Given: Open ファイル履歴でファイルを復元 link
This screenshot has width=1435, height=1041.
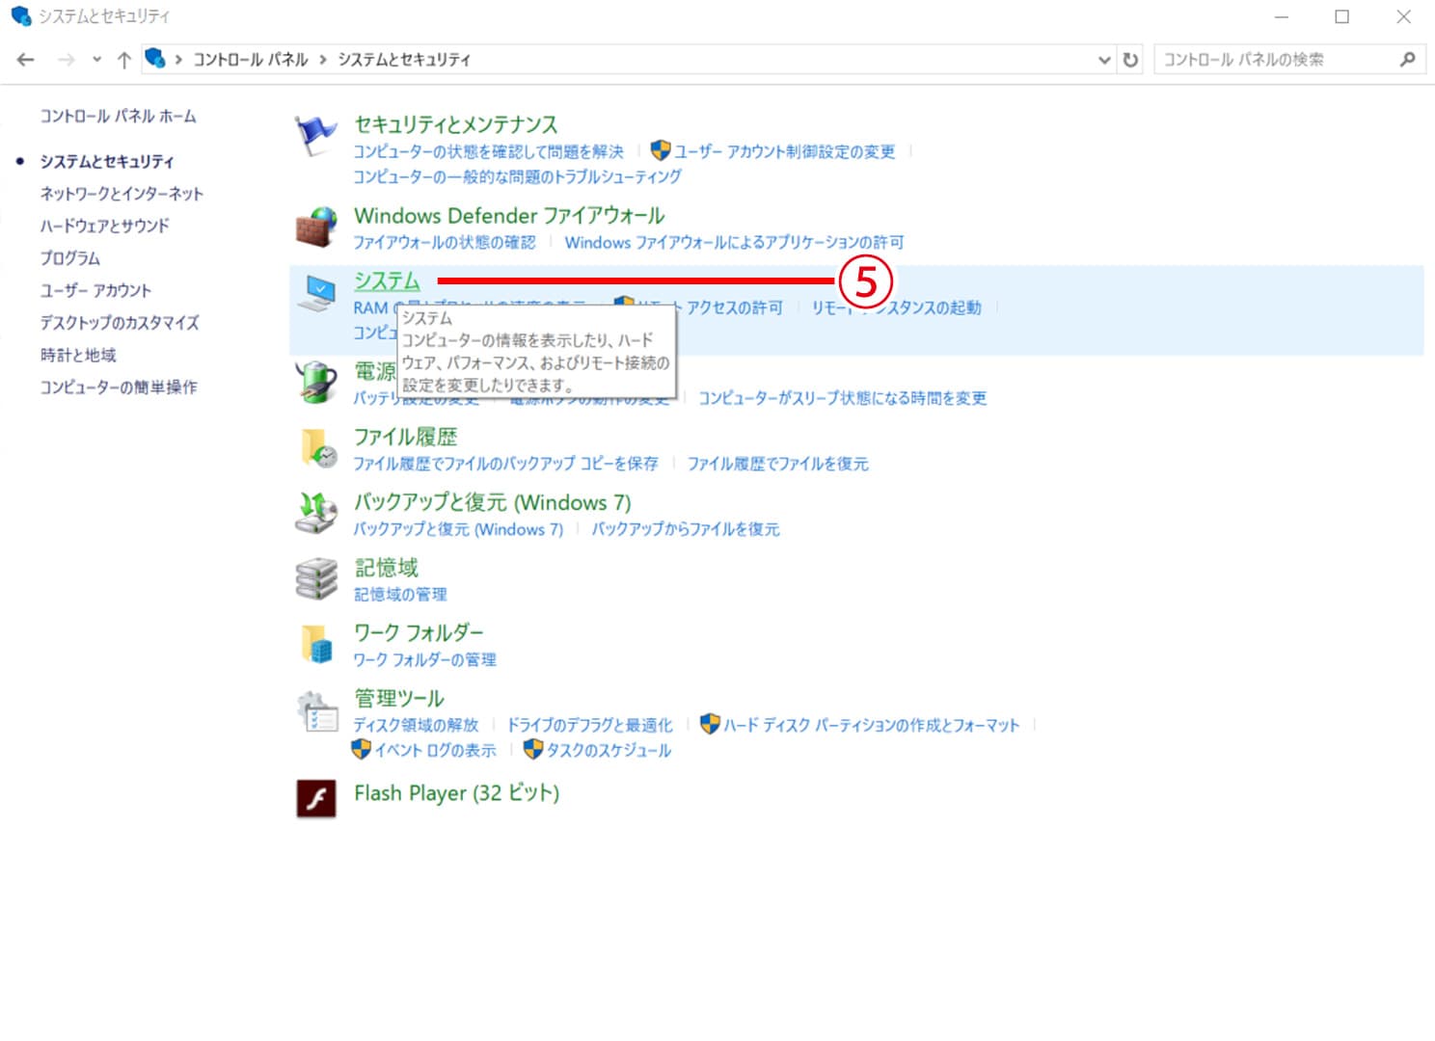Looking at the screenshot, I should click(778, 464).
